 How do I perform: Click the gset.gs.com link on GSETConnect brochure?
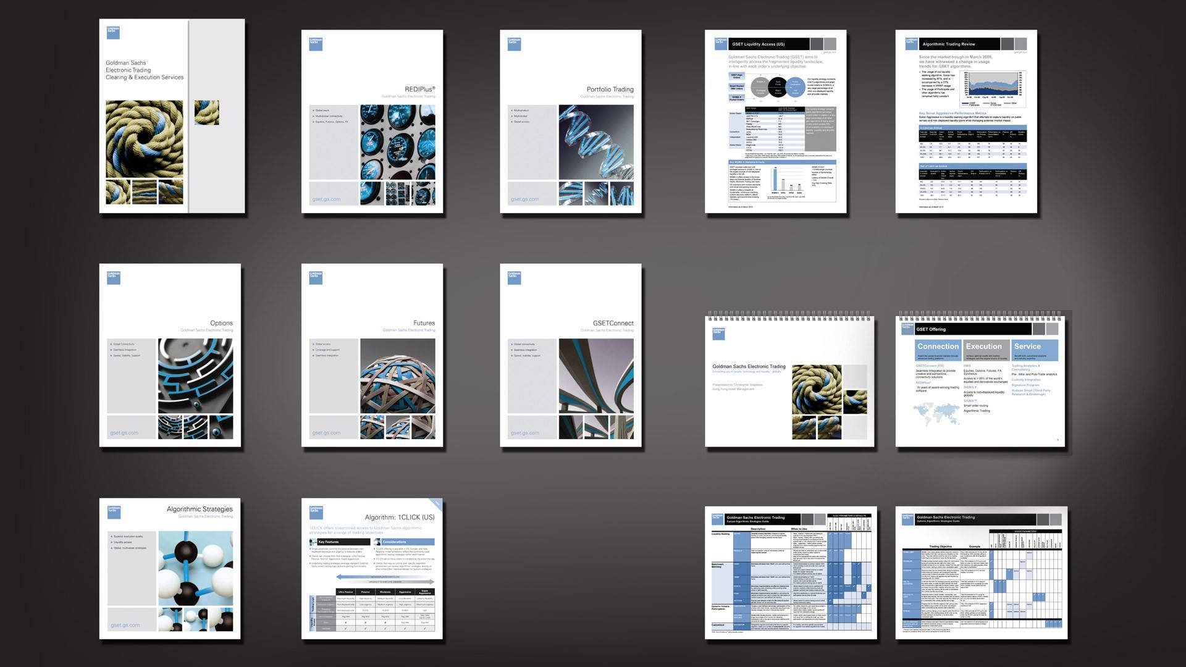(x=524, y=433)
